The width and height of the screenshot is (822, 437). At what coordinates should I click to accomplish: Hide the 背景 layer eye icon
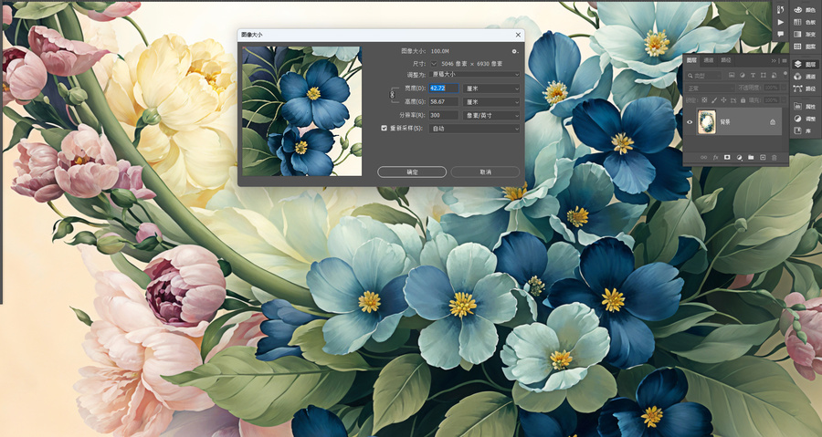(x=690, y=122)
